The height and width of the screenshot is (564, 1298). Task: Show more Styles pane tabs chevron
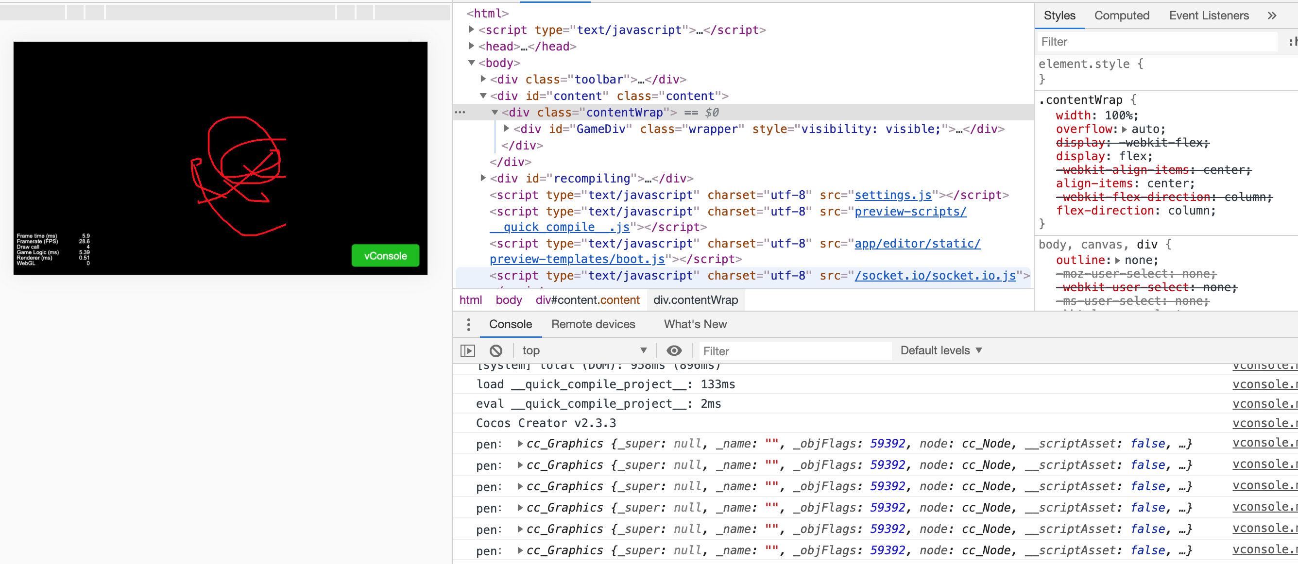click(x=1272, y=16)
